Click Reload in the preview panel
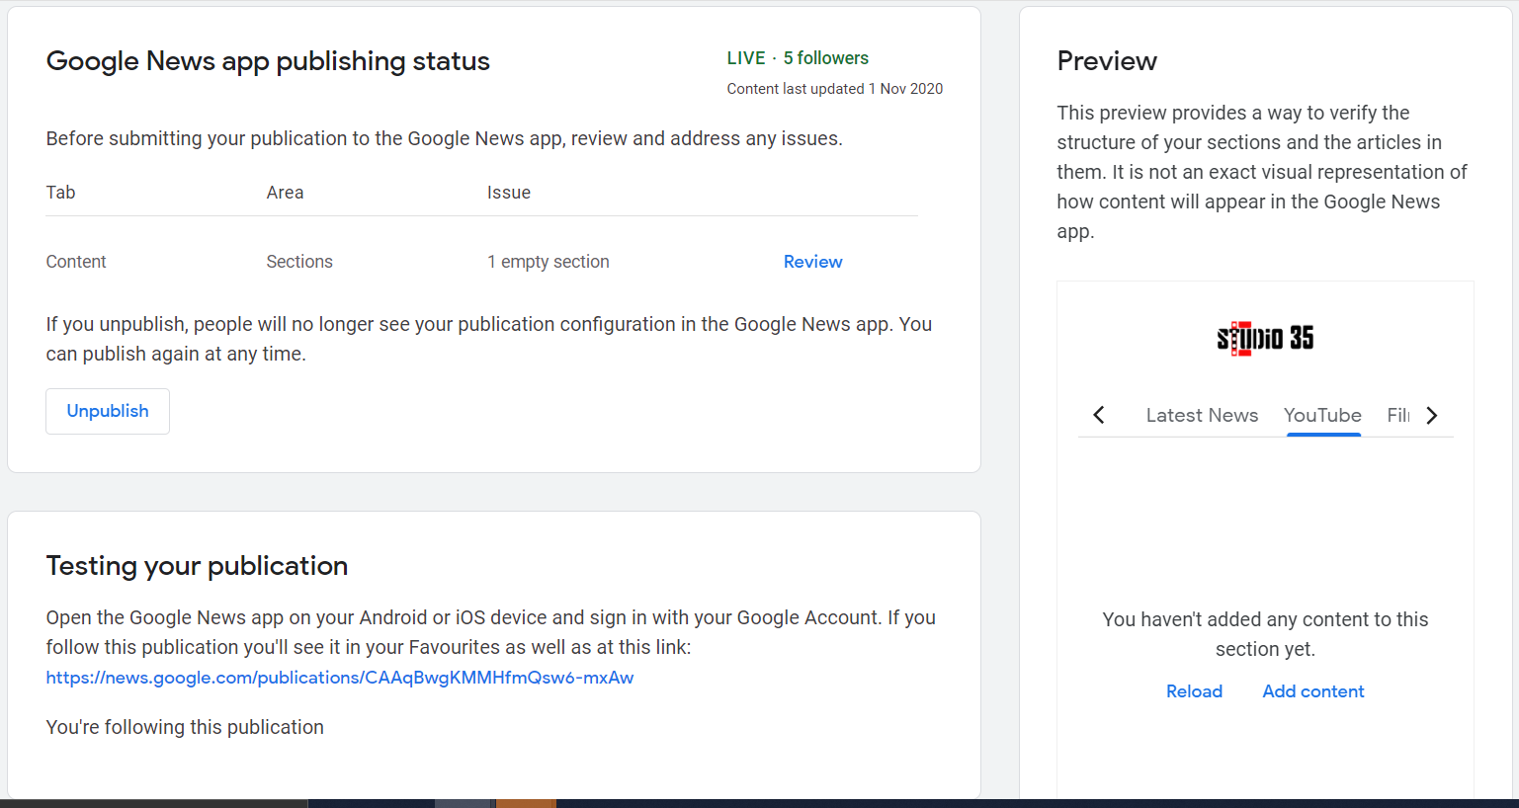1519x808 pixels. click(1194, 691)
